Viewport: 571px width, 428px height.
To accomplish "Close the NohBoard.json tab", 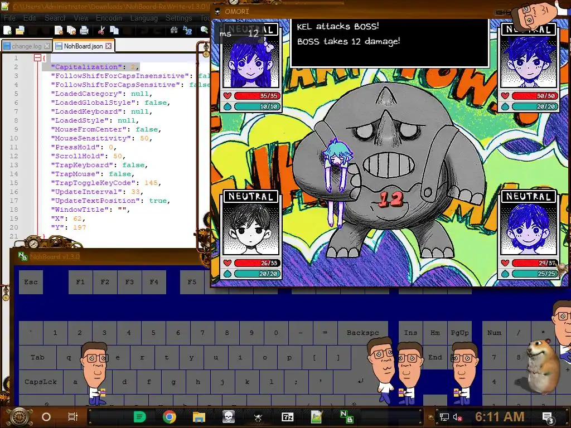I will [x=109, y=46].
